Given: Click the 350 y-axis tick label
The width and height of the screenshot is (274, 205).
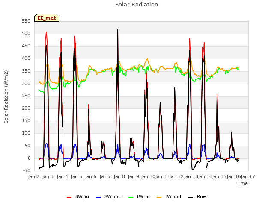Looking at the screenshot, I should 26,71.
